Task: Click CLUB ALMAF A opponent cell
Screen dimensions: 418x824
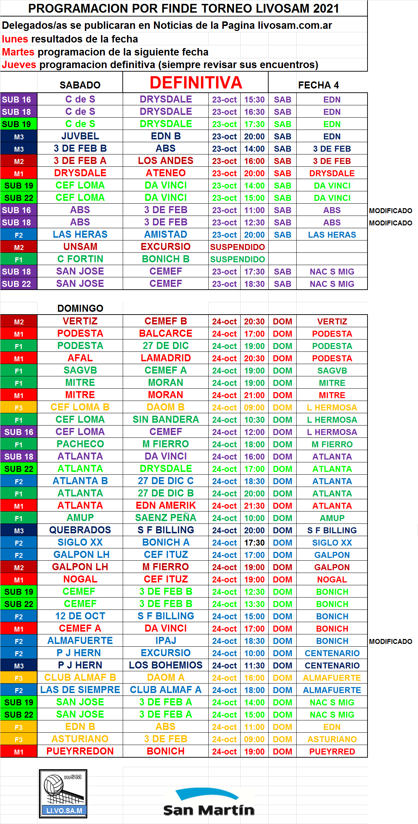Action: click(166, 690)
